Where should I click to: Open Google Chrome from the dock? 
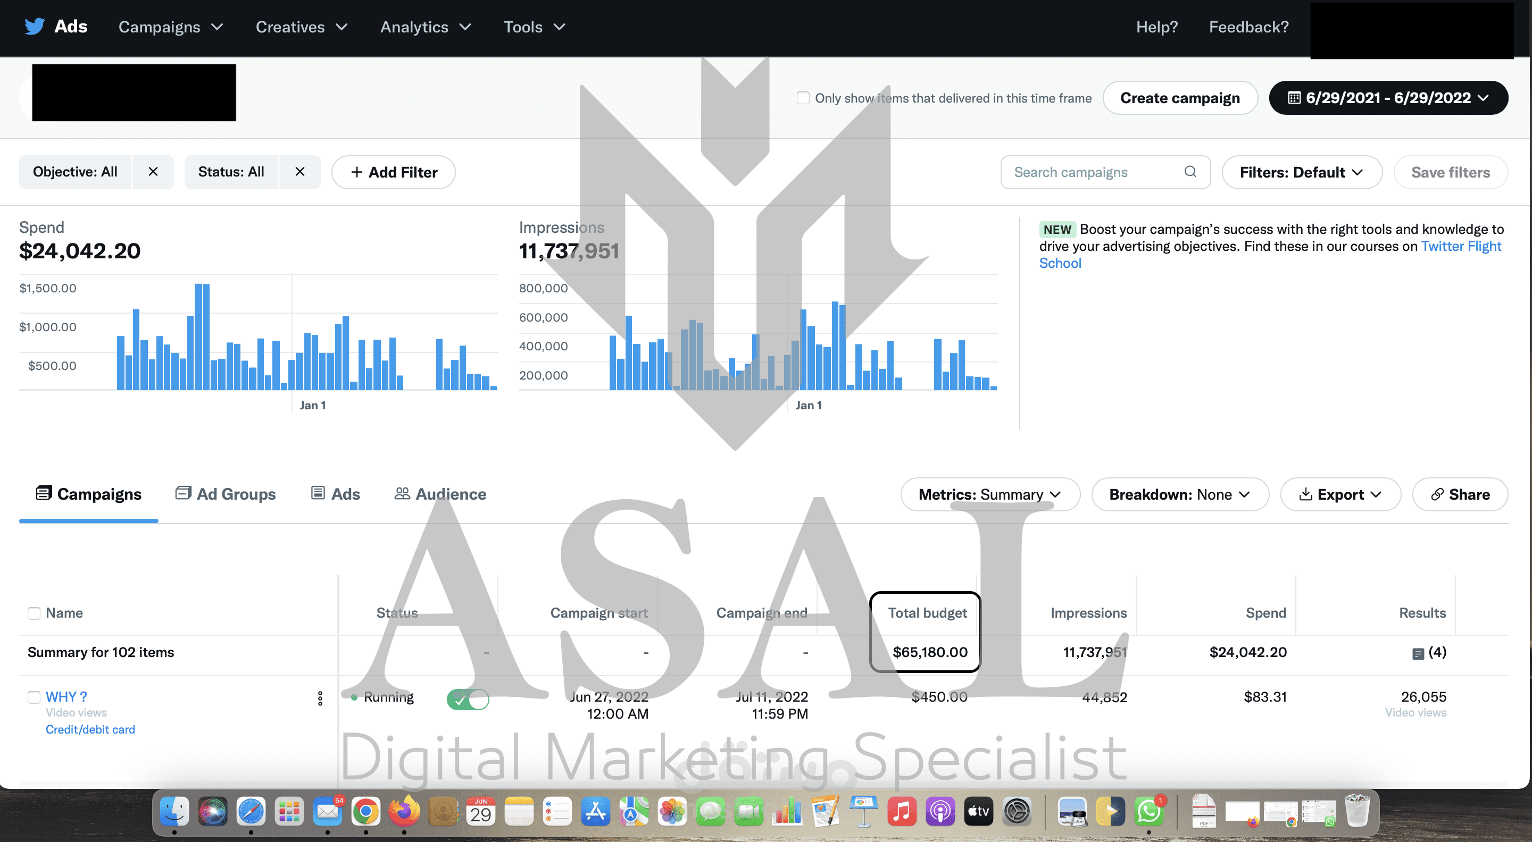366,812
